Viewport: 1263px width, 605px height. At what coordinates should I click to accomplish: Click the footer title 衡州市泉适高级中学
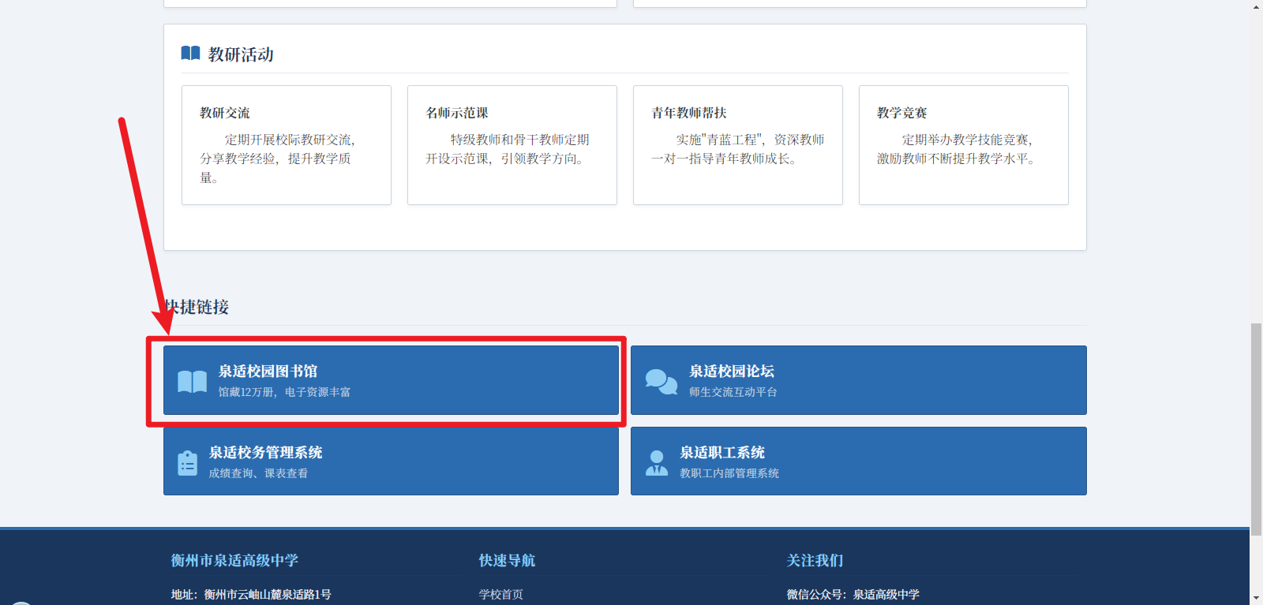234,561
